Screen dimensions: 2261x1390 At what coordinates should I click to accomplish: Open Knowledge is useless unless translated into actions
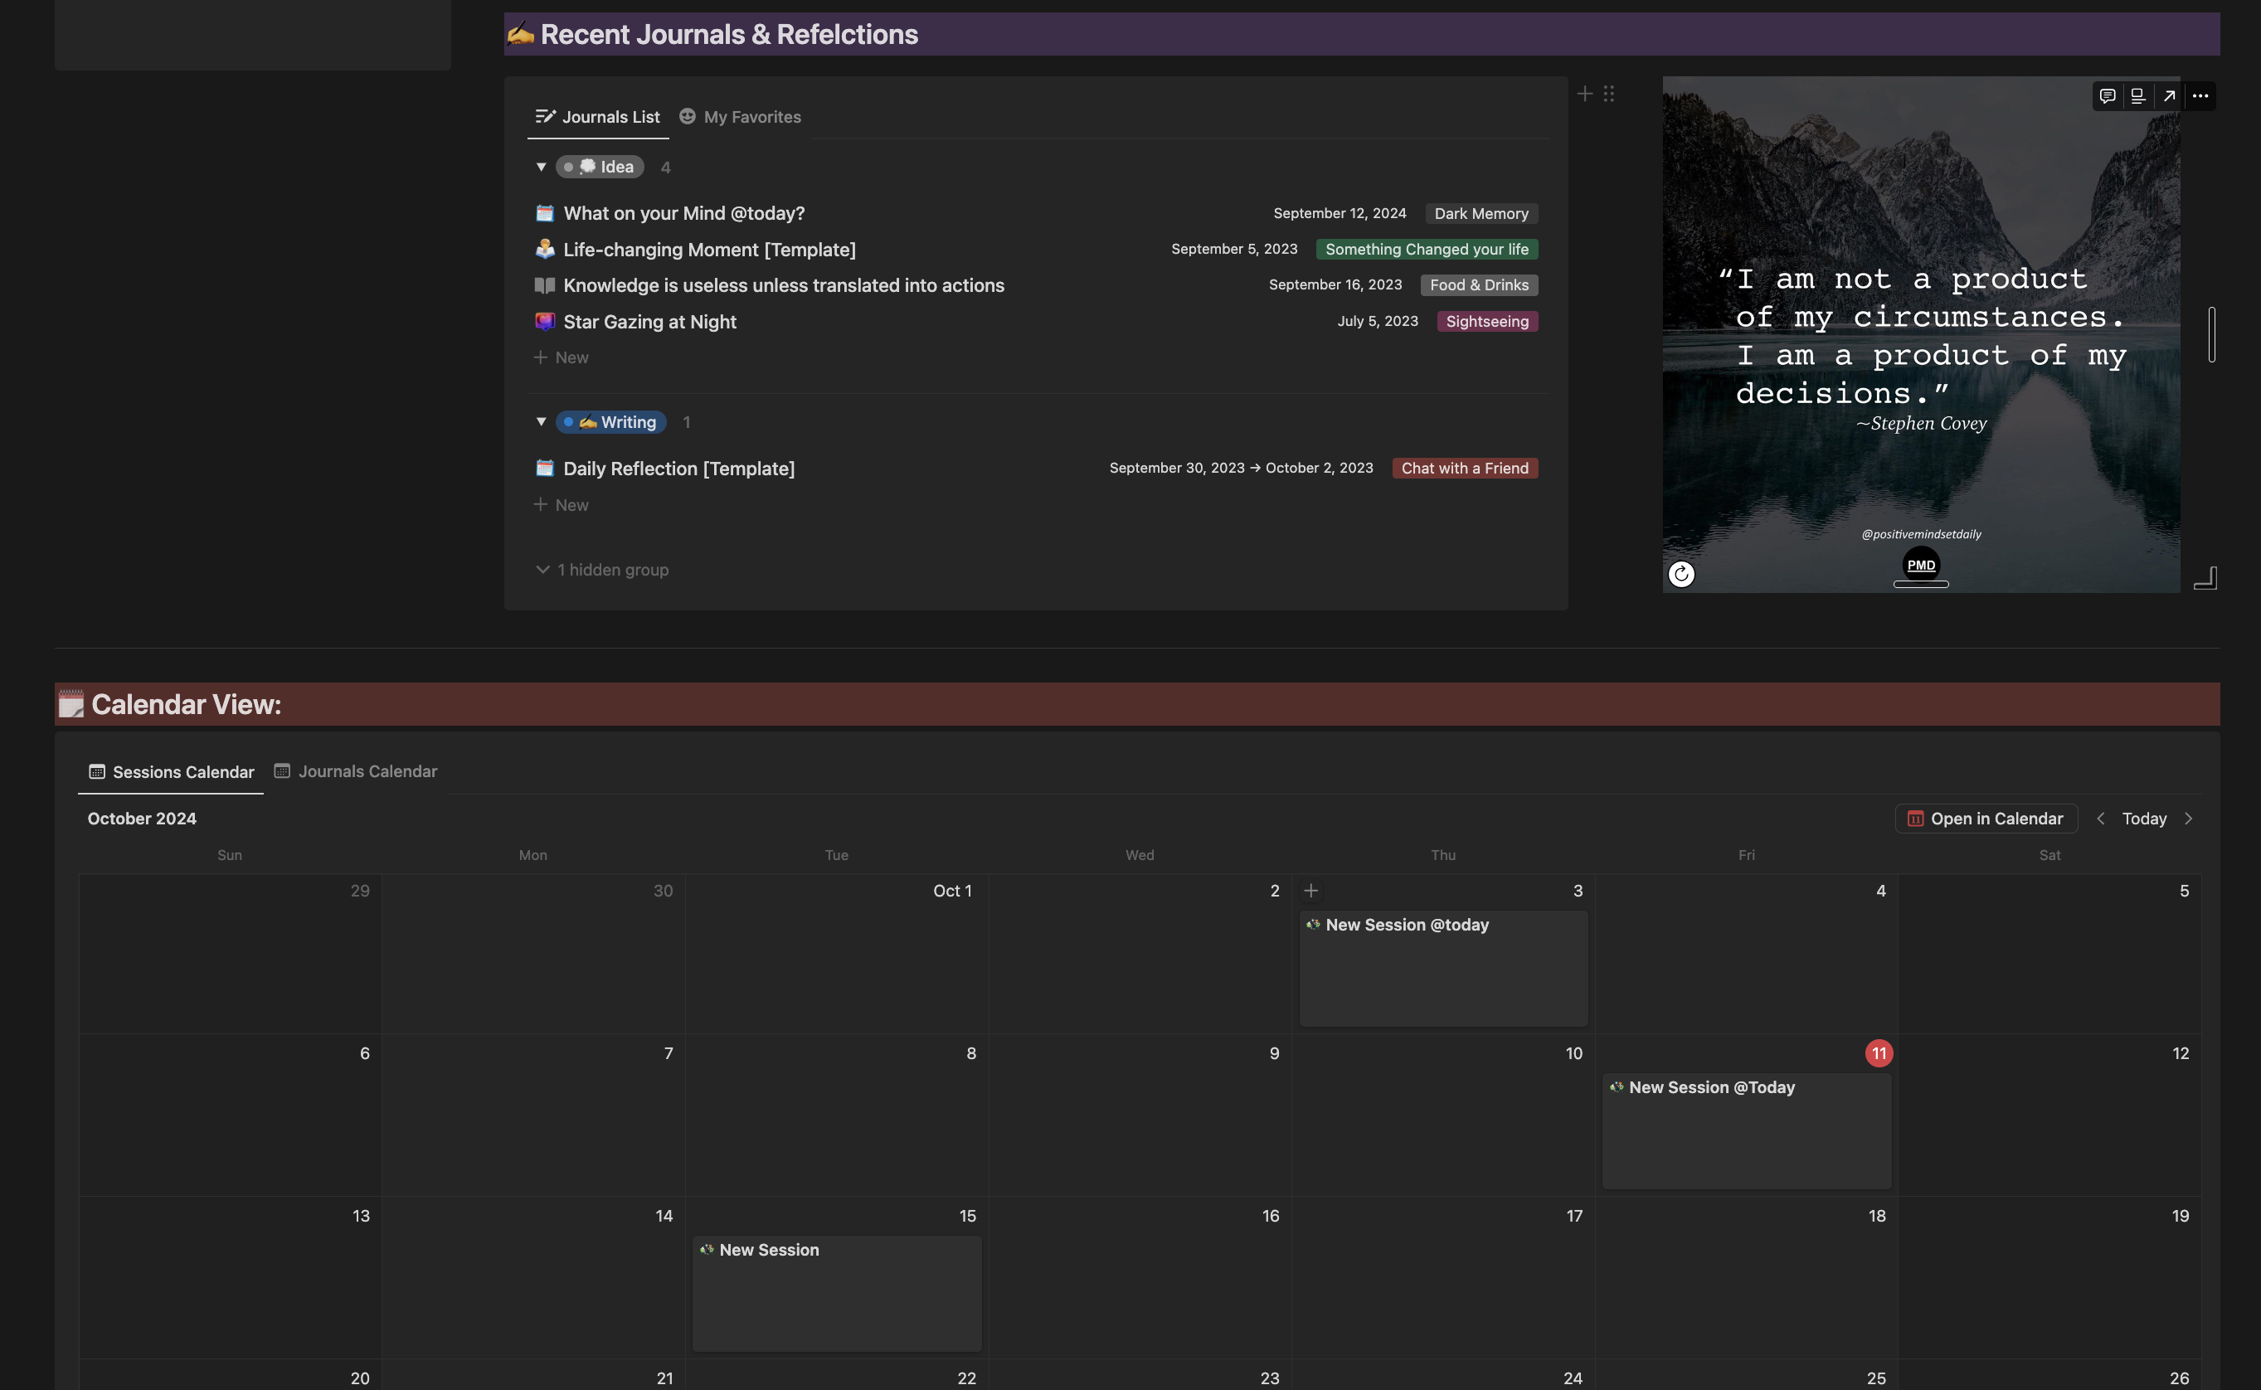(784, 285)
